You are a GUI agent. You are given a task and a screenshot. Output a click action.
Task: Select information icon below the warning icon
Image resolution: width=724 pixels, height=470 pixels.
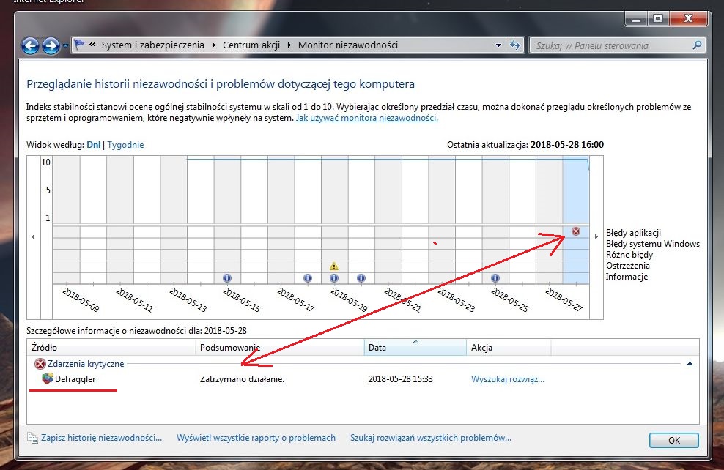coord(334,278)
